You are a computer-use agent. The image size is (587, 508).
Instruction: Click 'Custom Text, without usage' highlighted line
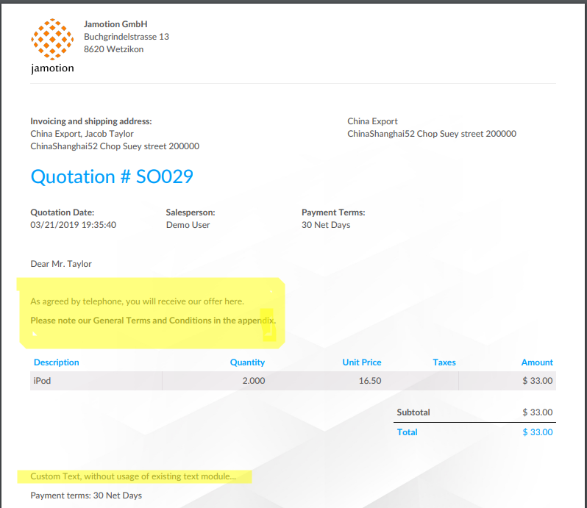pyautogui.click(x=133, y=476)
